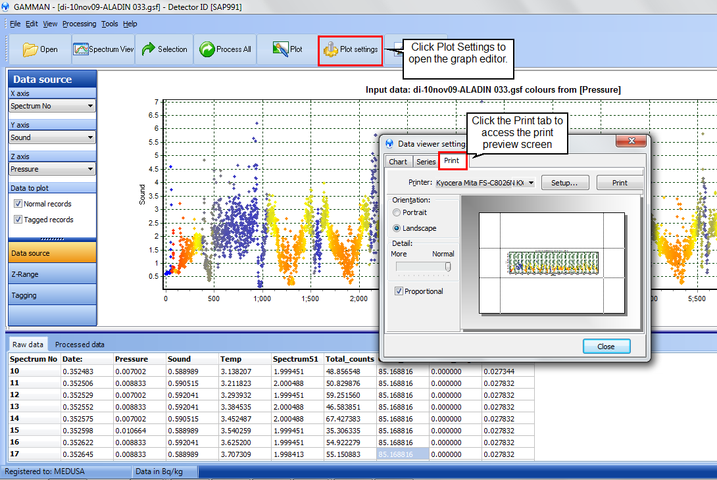Click the Setup... button
Screen dimensions: 717x480
pos(564,183)
